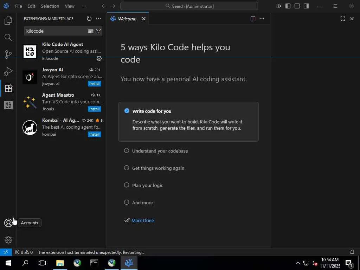Open Extensions Marketplace more actions menu
This screenshot has height=270, width=360.
tap(98, 19)
